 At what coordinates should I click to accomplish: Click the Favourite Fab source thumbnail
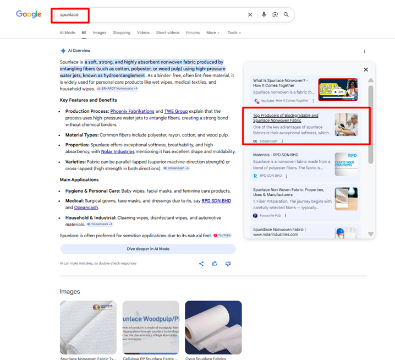point(346,199)
